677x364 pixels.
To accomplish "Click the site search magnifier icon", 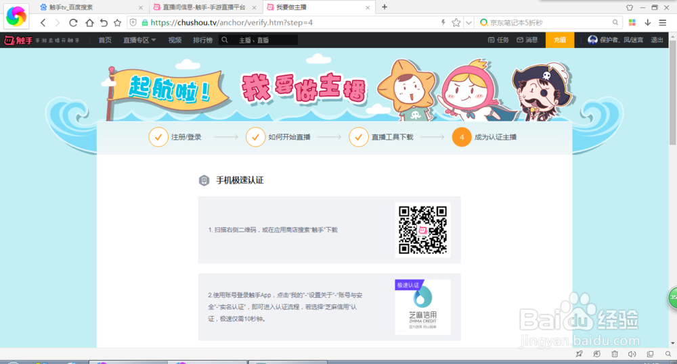I will [x=225, y=40].
